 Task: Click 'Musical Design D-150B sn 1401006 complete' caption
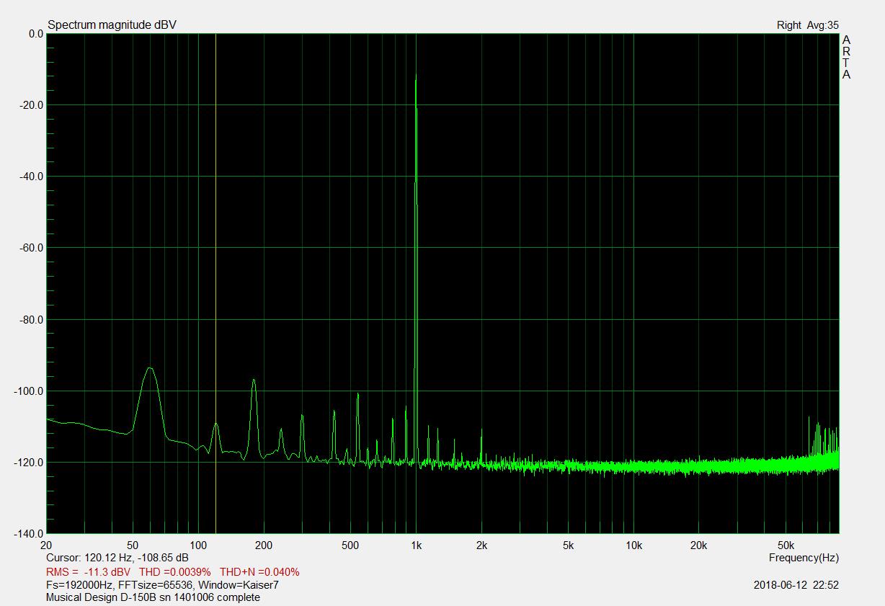(153, 597)
